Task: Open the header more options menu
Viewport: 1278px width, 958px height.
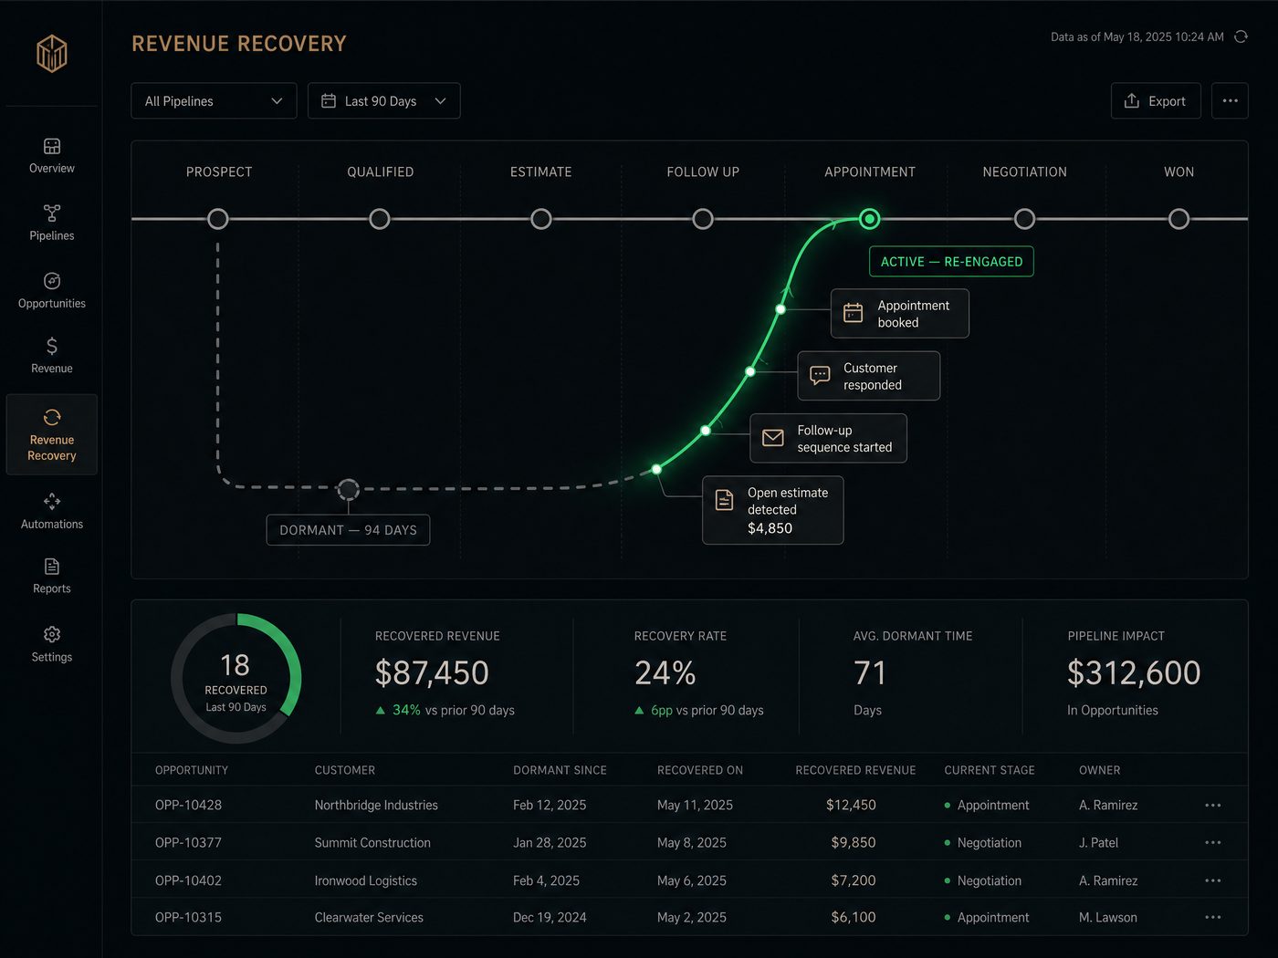Action: click(x=1230, y=101)
